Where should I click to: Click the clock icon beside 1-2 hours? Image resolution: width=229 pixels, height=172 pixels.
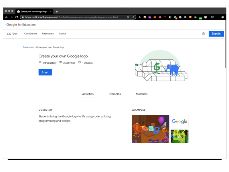click(79, 62)
